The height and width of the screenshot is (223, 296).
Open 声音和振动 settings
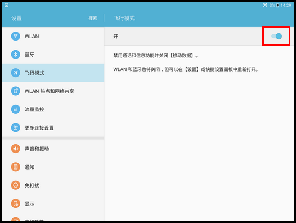click(53, 149)
